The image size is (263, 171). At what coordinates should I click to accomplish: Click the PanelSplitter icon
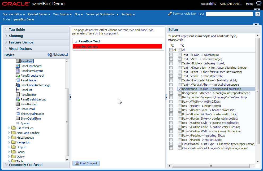click(18, 94)
